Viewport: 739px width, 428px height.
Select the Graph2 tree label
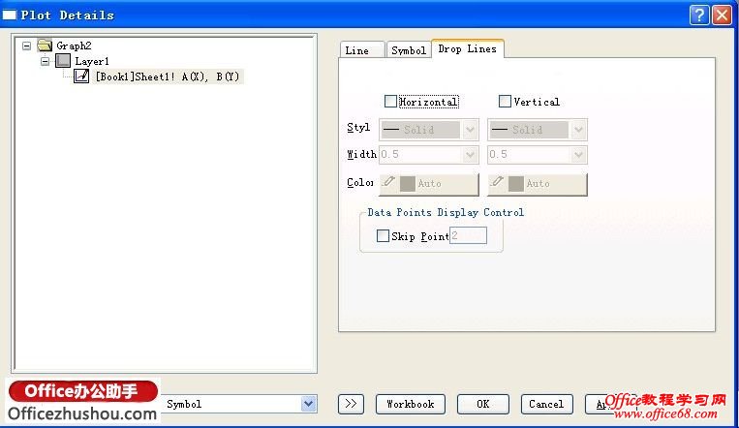pyautogui.click(x=74, y=46)
